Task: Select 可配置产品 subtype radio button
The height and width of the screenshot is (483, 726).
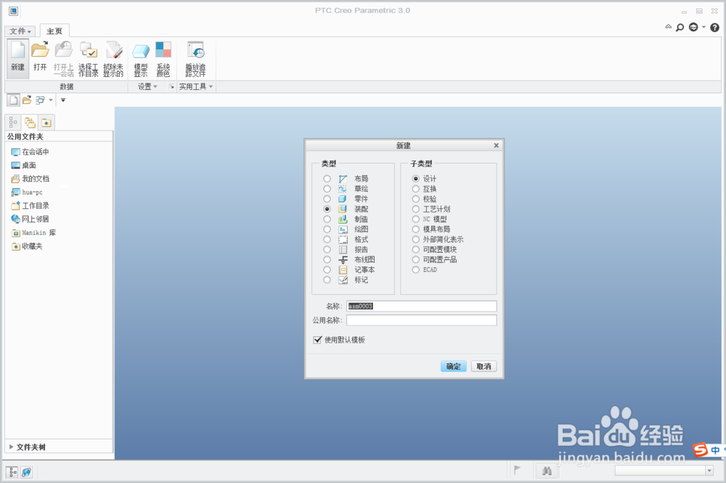Action: (416, 259)
